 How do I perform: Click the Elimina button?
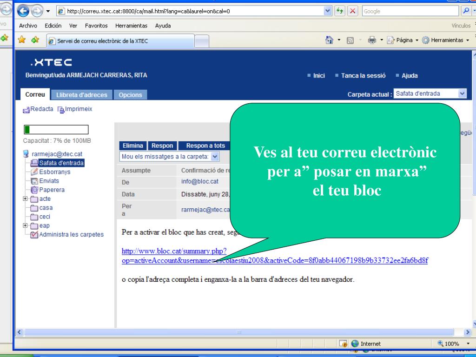tap(132, 145)
